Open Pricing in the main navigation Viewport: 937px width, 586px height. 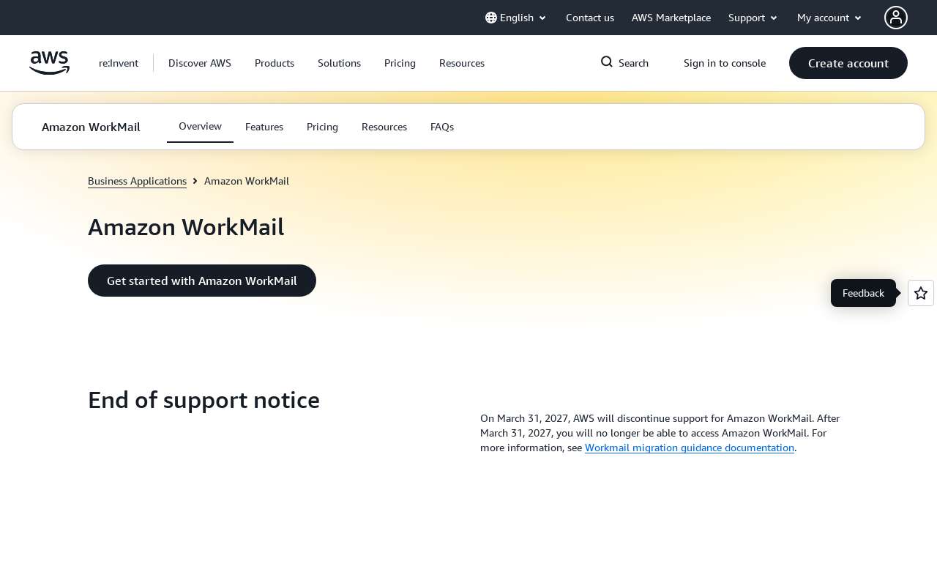tap(400, 63)
